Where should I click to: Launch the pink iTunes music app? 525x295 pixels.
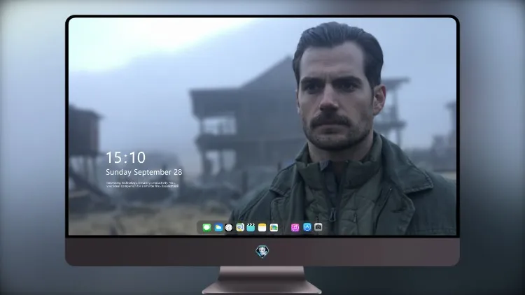click(x=295, y=227)
